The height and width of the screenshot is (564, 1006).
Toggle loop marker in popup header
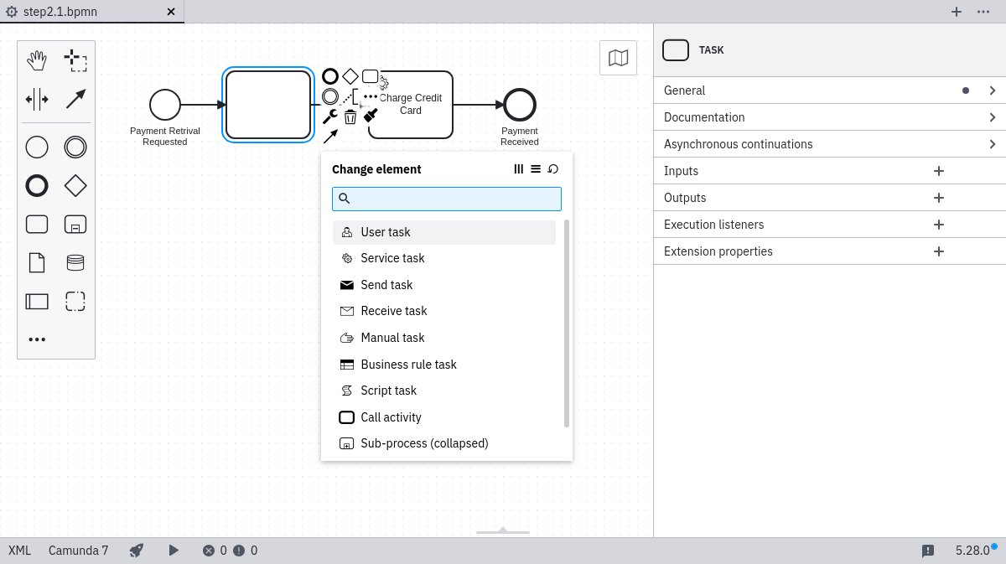(x=553, y=168)
